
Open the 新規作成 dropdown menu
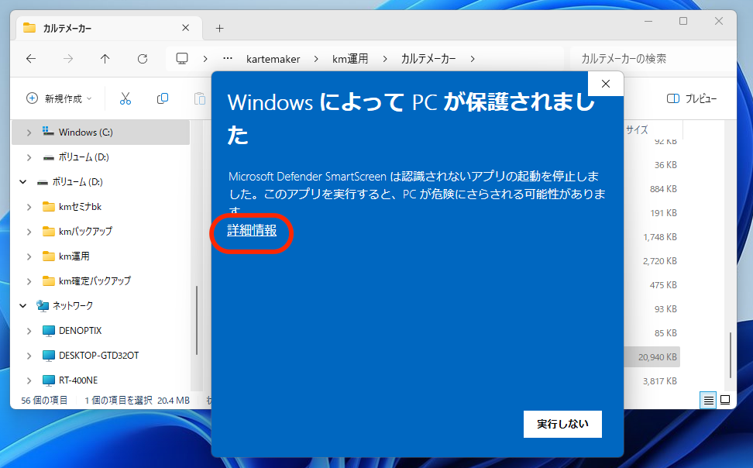click(60, 98)
